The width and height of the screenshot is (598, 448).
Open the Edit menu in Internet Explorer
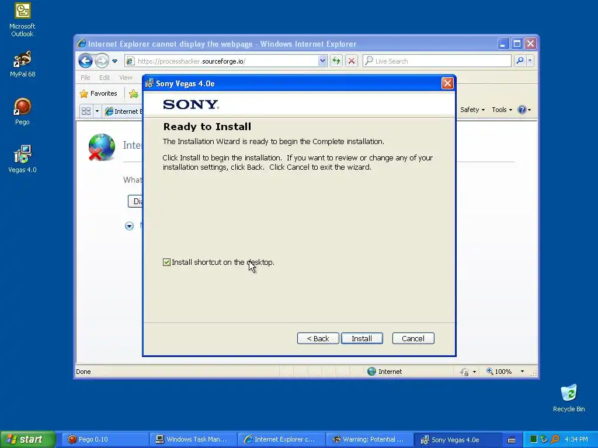[105, 78]
